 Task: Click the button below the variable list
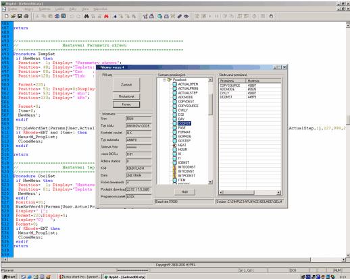184,191
